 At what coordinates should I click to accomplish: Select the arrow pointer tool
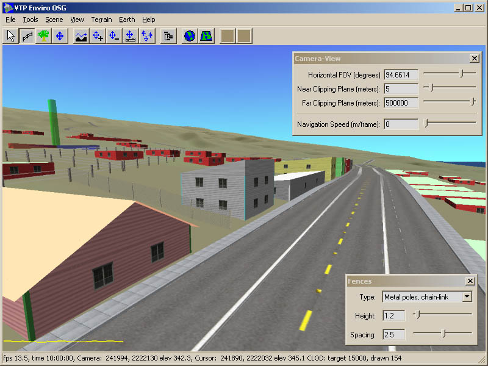pyautogui.click(x=11, y=36)
